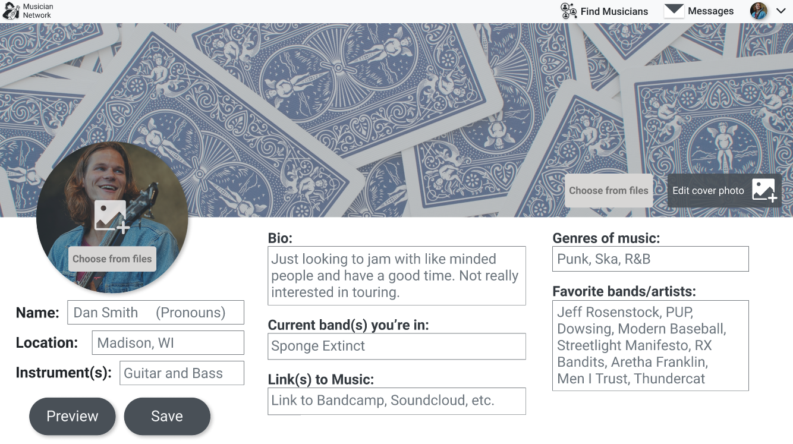Expand the account dropdown chevron
The image size is (793, 444).
pyautogui.click(x=781, y=11)
